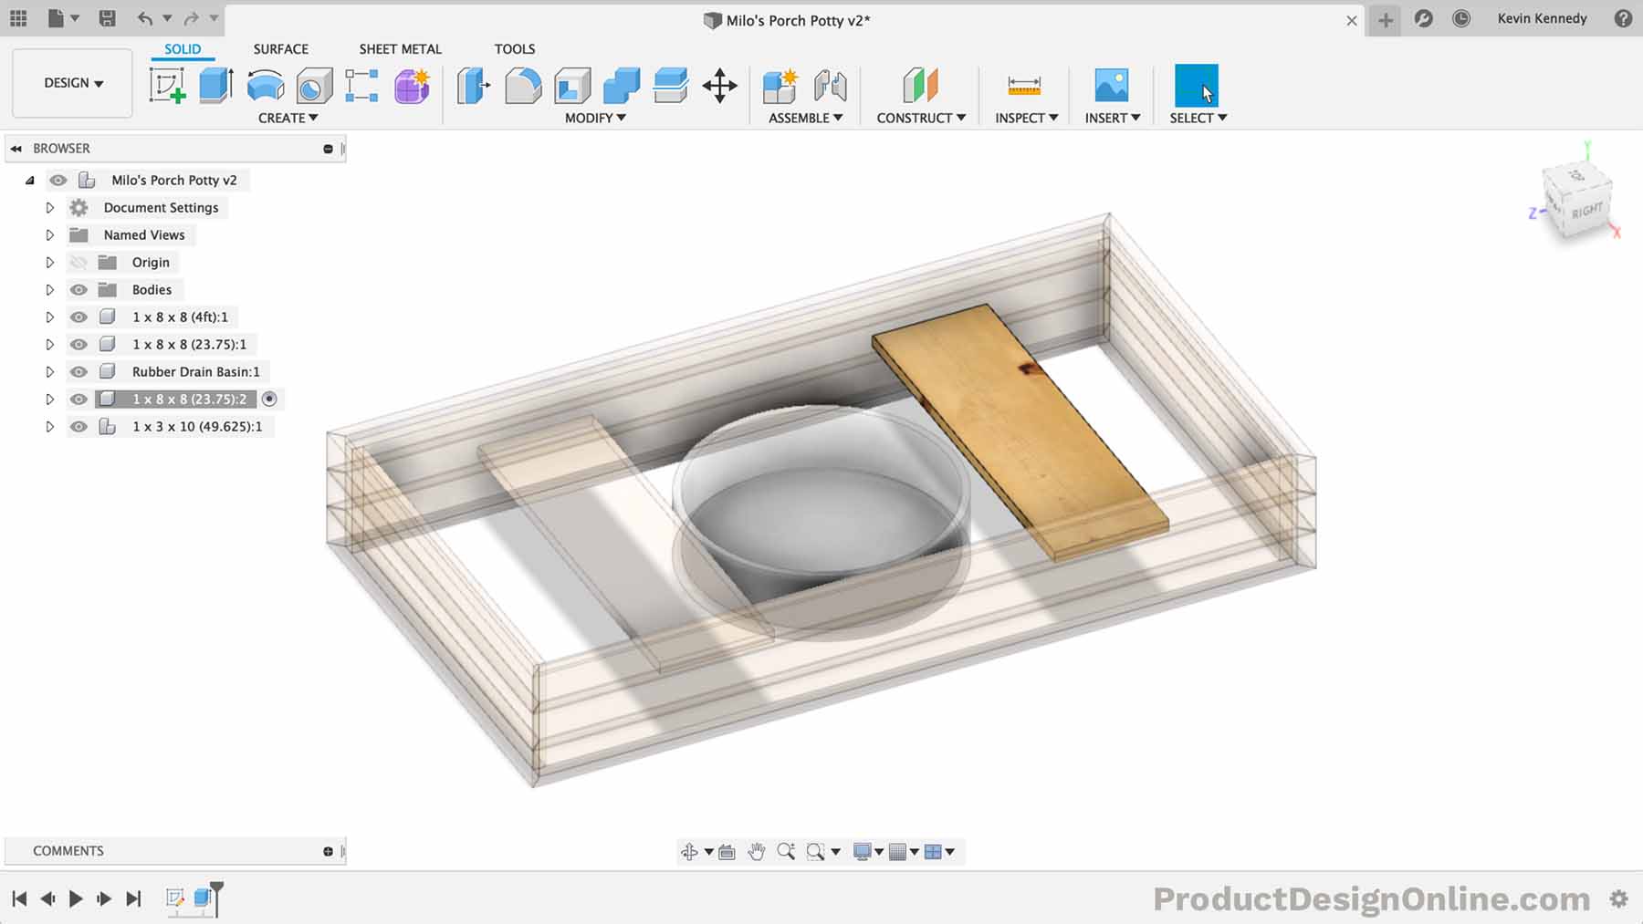Click the Kevin Kennedy account name
Viewport: 1643px width, 924px height.
(1543, 18)
